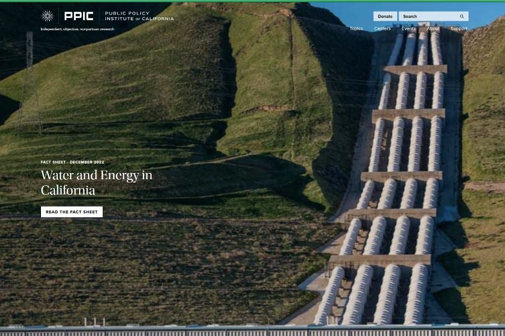Click the magnifying glass search icon

tap(462, 16)
